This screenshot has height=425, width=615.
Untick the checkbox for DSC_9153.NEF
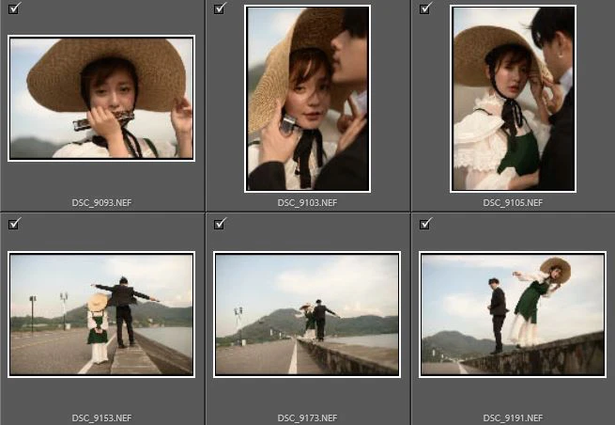pyautogui.click(x=13, y=223)
